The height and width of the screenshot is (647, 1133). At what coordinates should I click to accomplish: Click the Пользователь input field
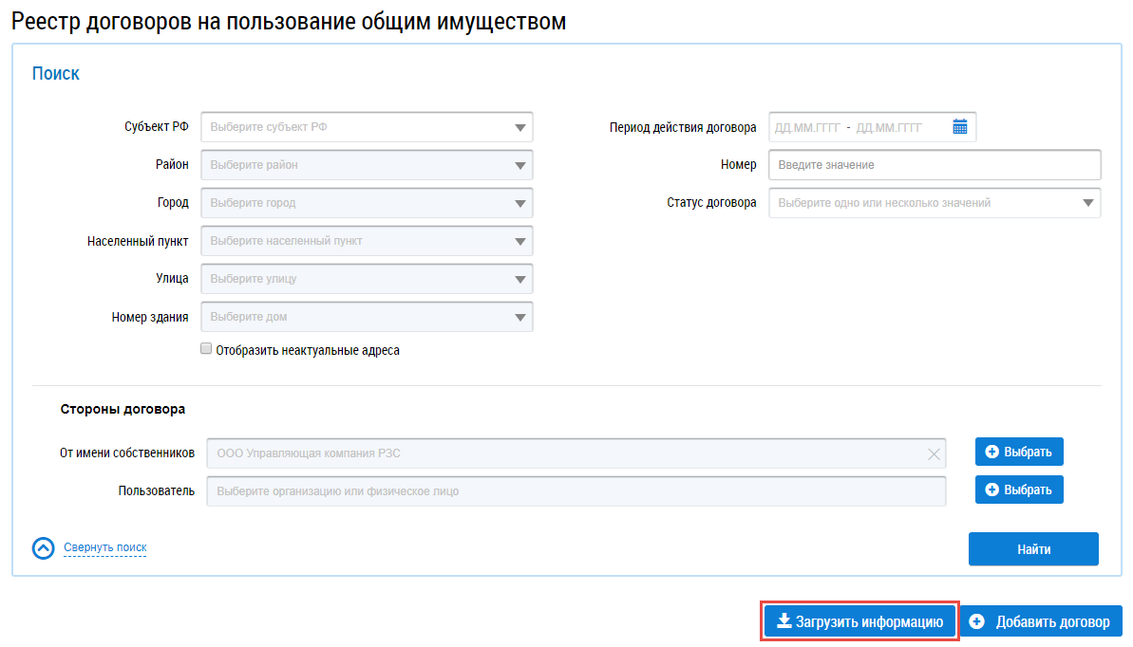[x=576, y=491]
